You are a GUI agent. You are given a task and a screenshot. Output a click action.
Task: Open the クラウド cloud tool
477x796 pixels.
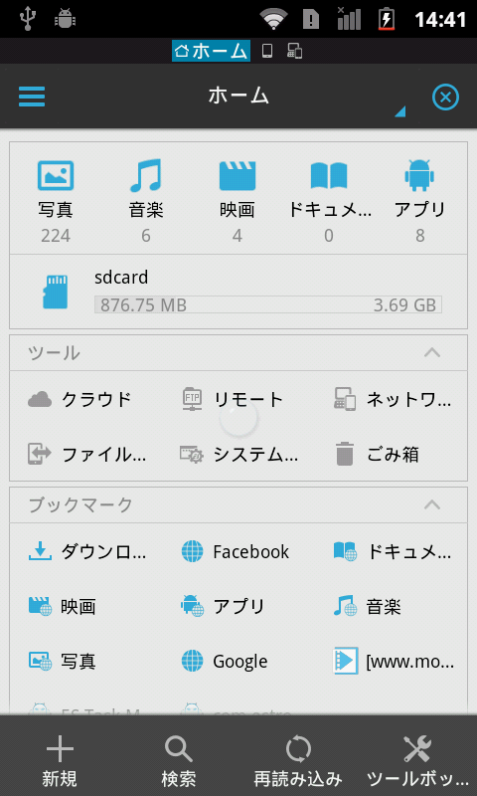click(79, 400)
